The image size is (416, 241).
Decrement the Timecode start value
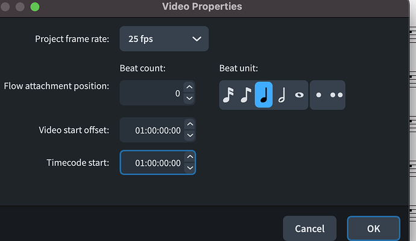coord(189,168)
